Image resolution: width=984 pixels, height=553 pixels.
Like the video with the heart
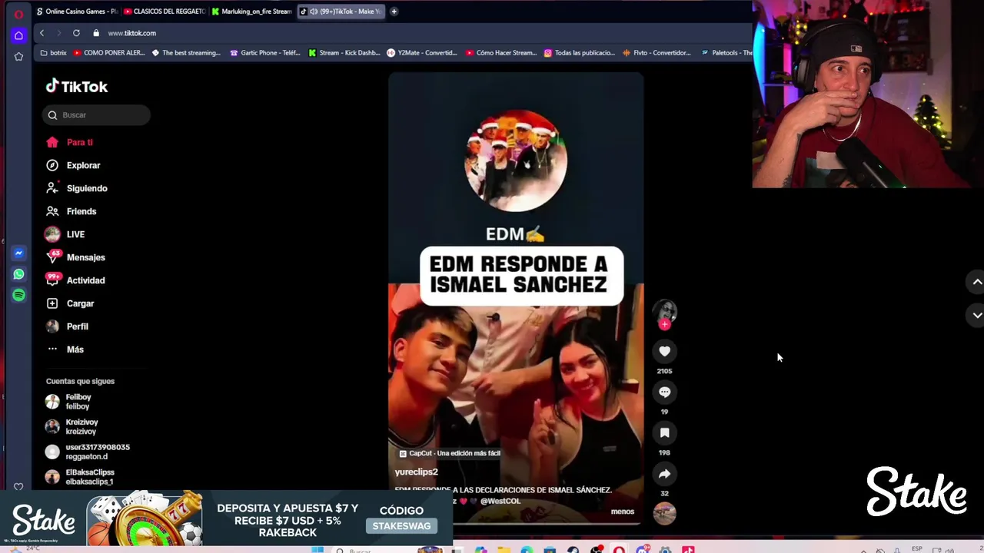coord(664,352)
